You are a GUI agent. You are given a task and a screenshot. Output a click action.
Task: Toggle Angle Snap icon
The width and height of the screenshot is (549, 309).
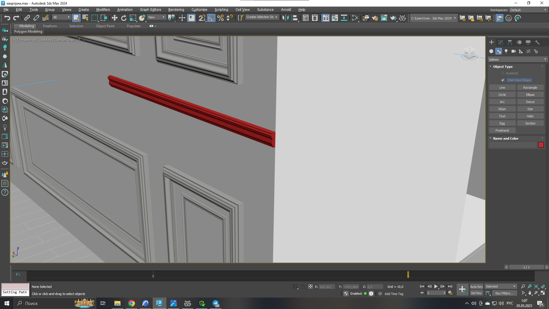tap(211, 18)
